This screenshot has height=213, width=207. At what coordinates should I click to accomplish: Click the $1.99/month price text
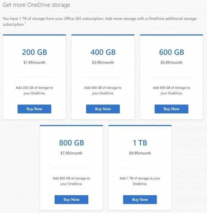(34, 62)
